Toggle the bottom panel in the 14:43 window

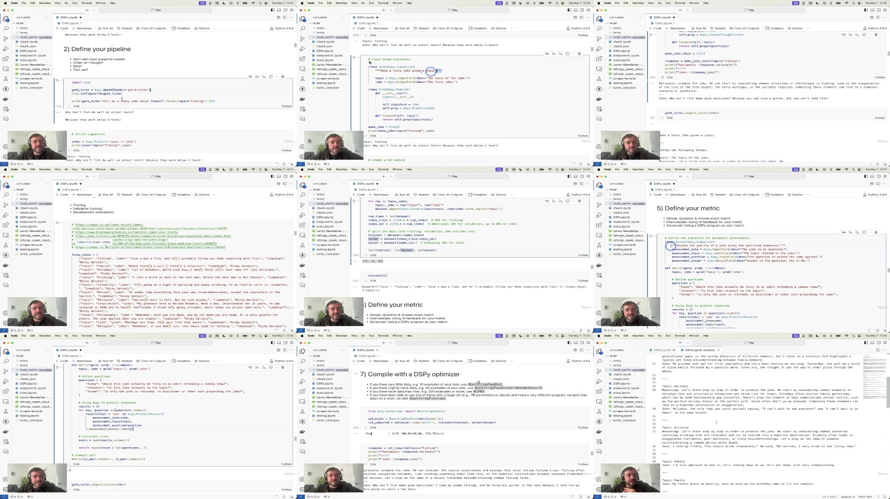pos(279,10)
